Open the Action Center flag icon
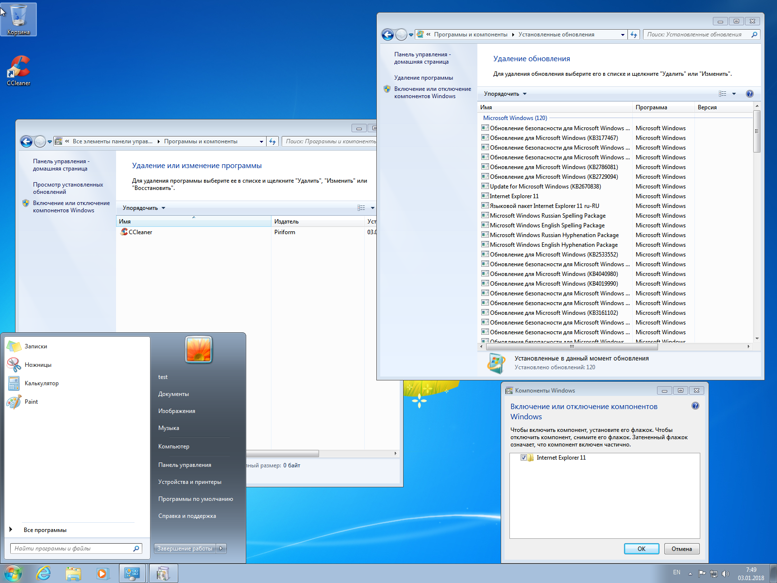Image resolution: width=777 pixels, height=583 pixels. [702, 574]
